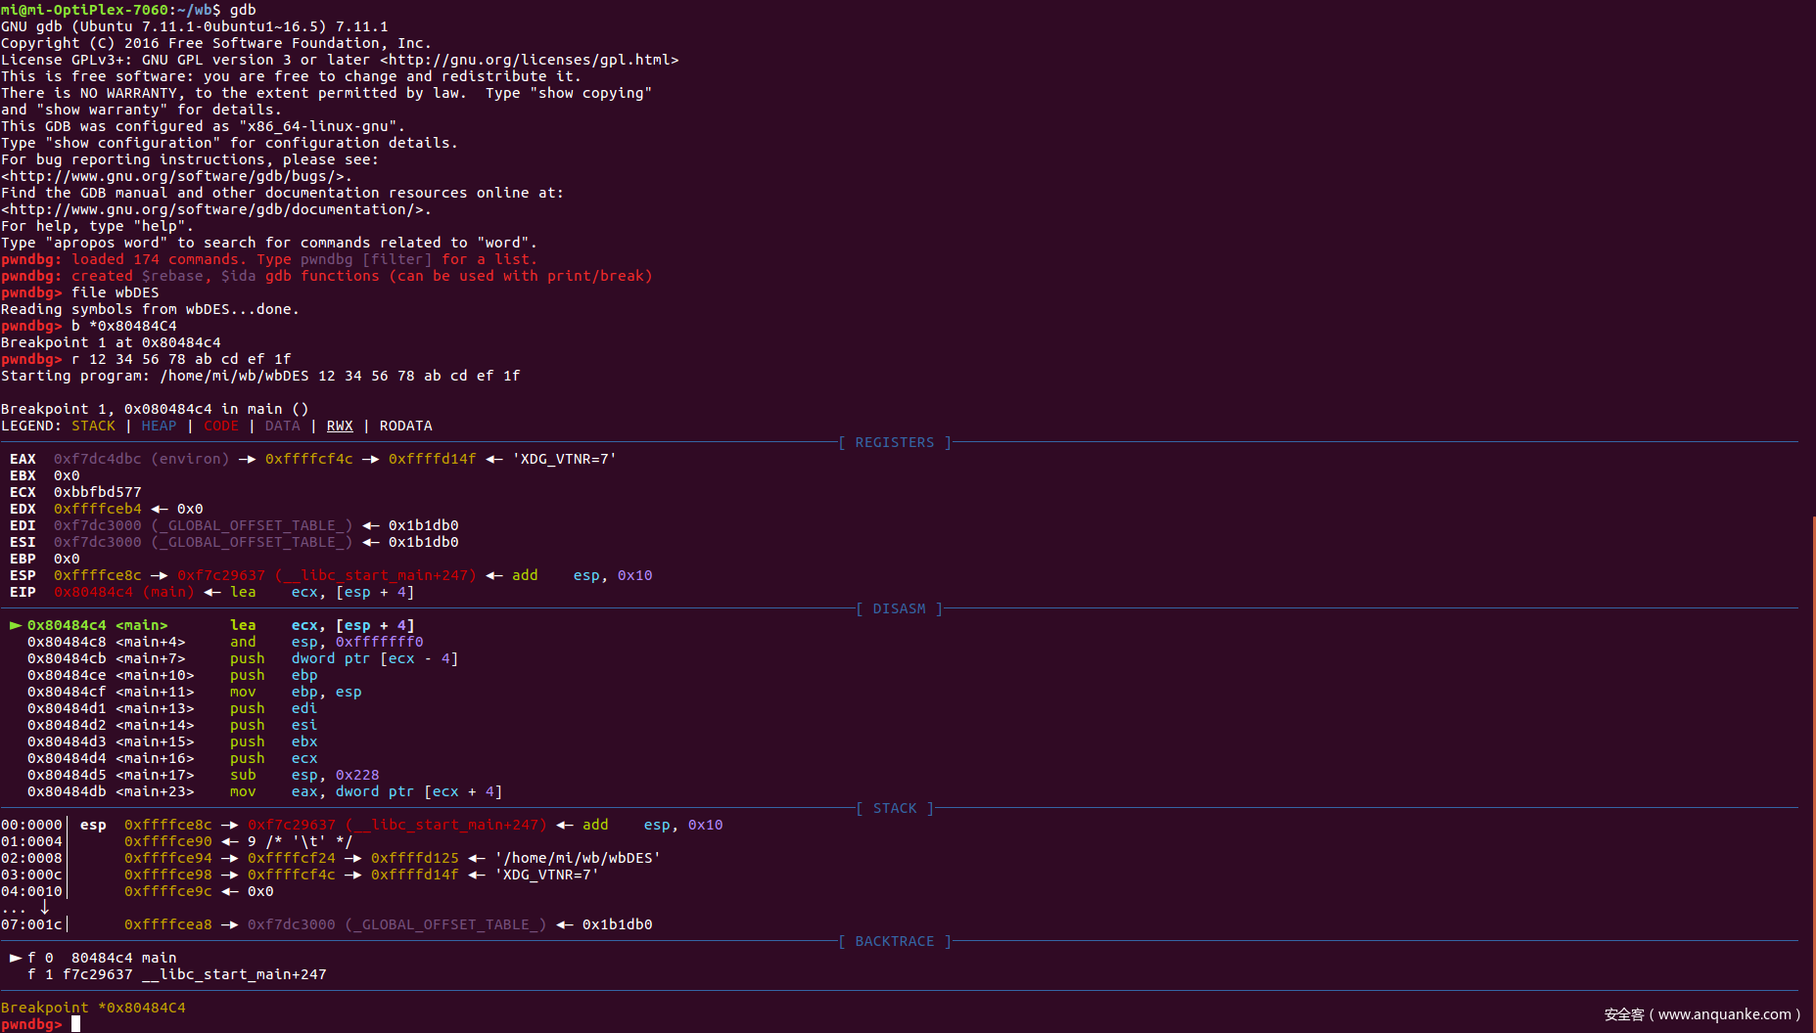Click the BACKTRACE section header
The width and height of the screenshot is (1816, 1033).
894,941
